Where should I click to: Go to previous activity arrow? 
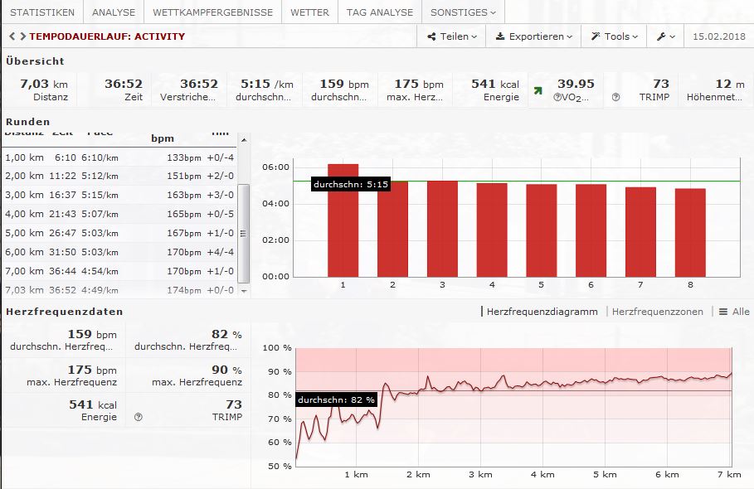(12, 36)
